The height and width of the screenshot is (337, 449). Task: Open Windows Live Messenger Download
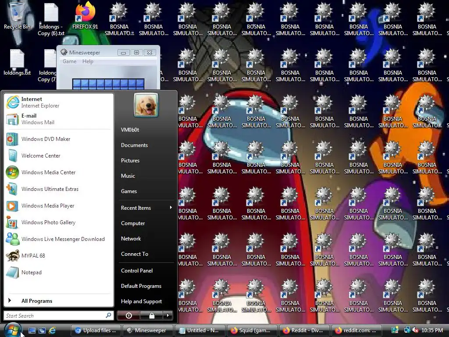coord(59,239)
